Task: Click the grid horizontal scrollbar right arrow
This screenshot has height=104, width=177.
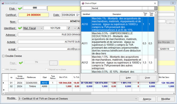Action: [174, 93]
